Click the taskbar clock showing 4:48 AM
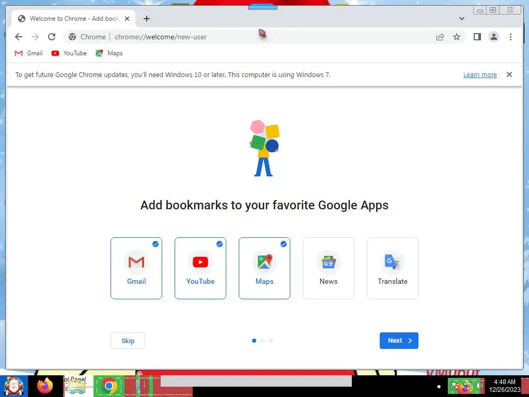 pos(505,386)
